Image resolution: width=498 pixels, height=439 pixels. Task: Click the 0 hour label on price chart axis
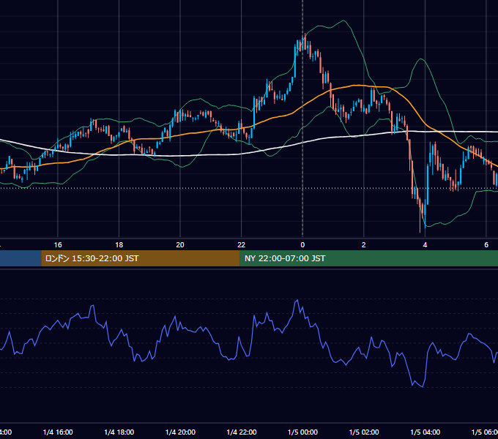[302, 245]
